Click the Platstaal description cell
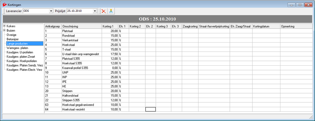The width and height of the screenshot is (315, 121). pyautogui.click(x=82, y=31)
